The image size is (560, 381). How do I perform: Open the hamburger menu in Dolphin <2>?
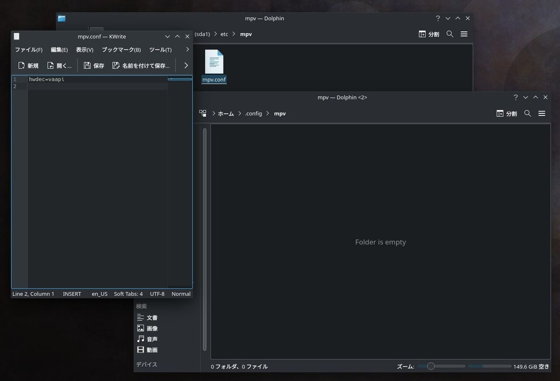[542, 113]
